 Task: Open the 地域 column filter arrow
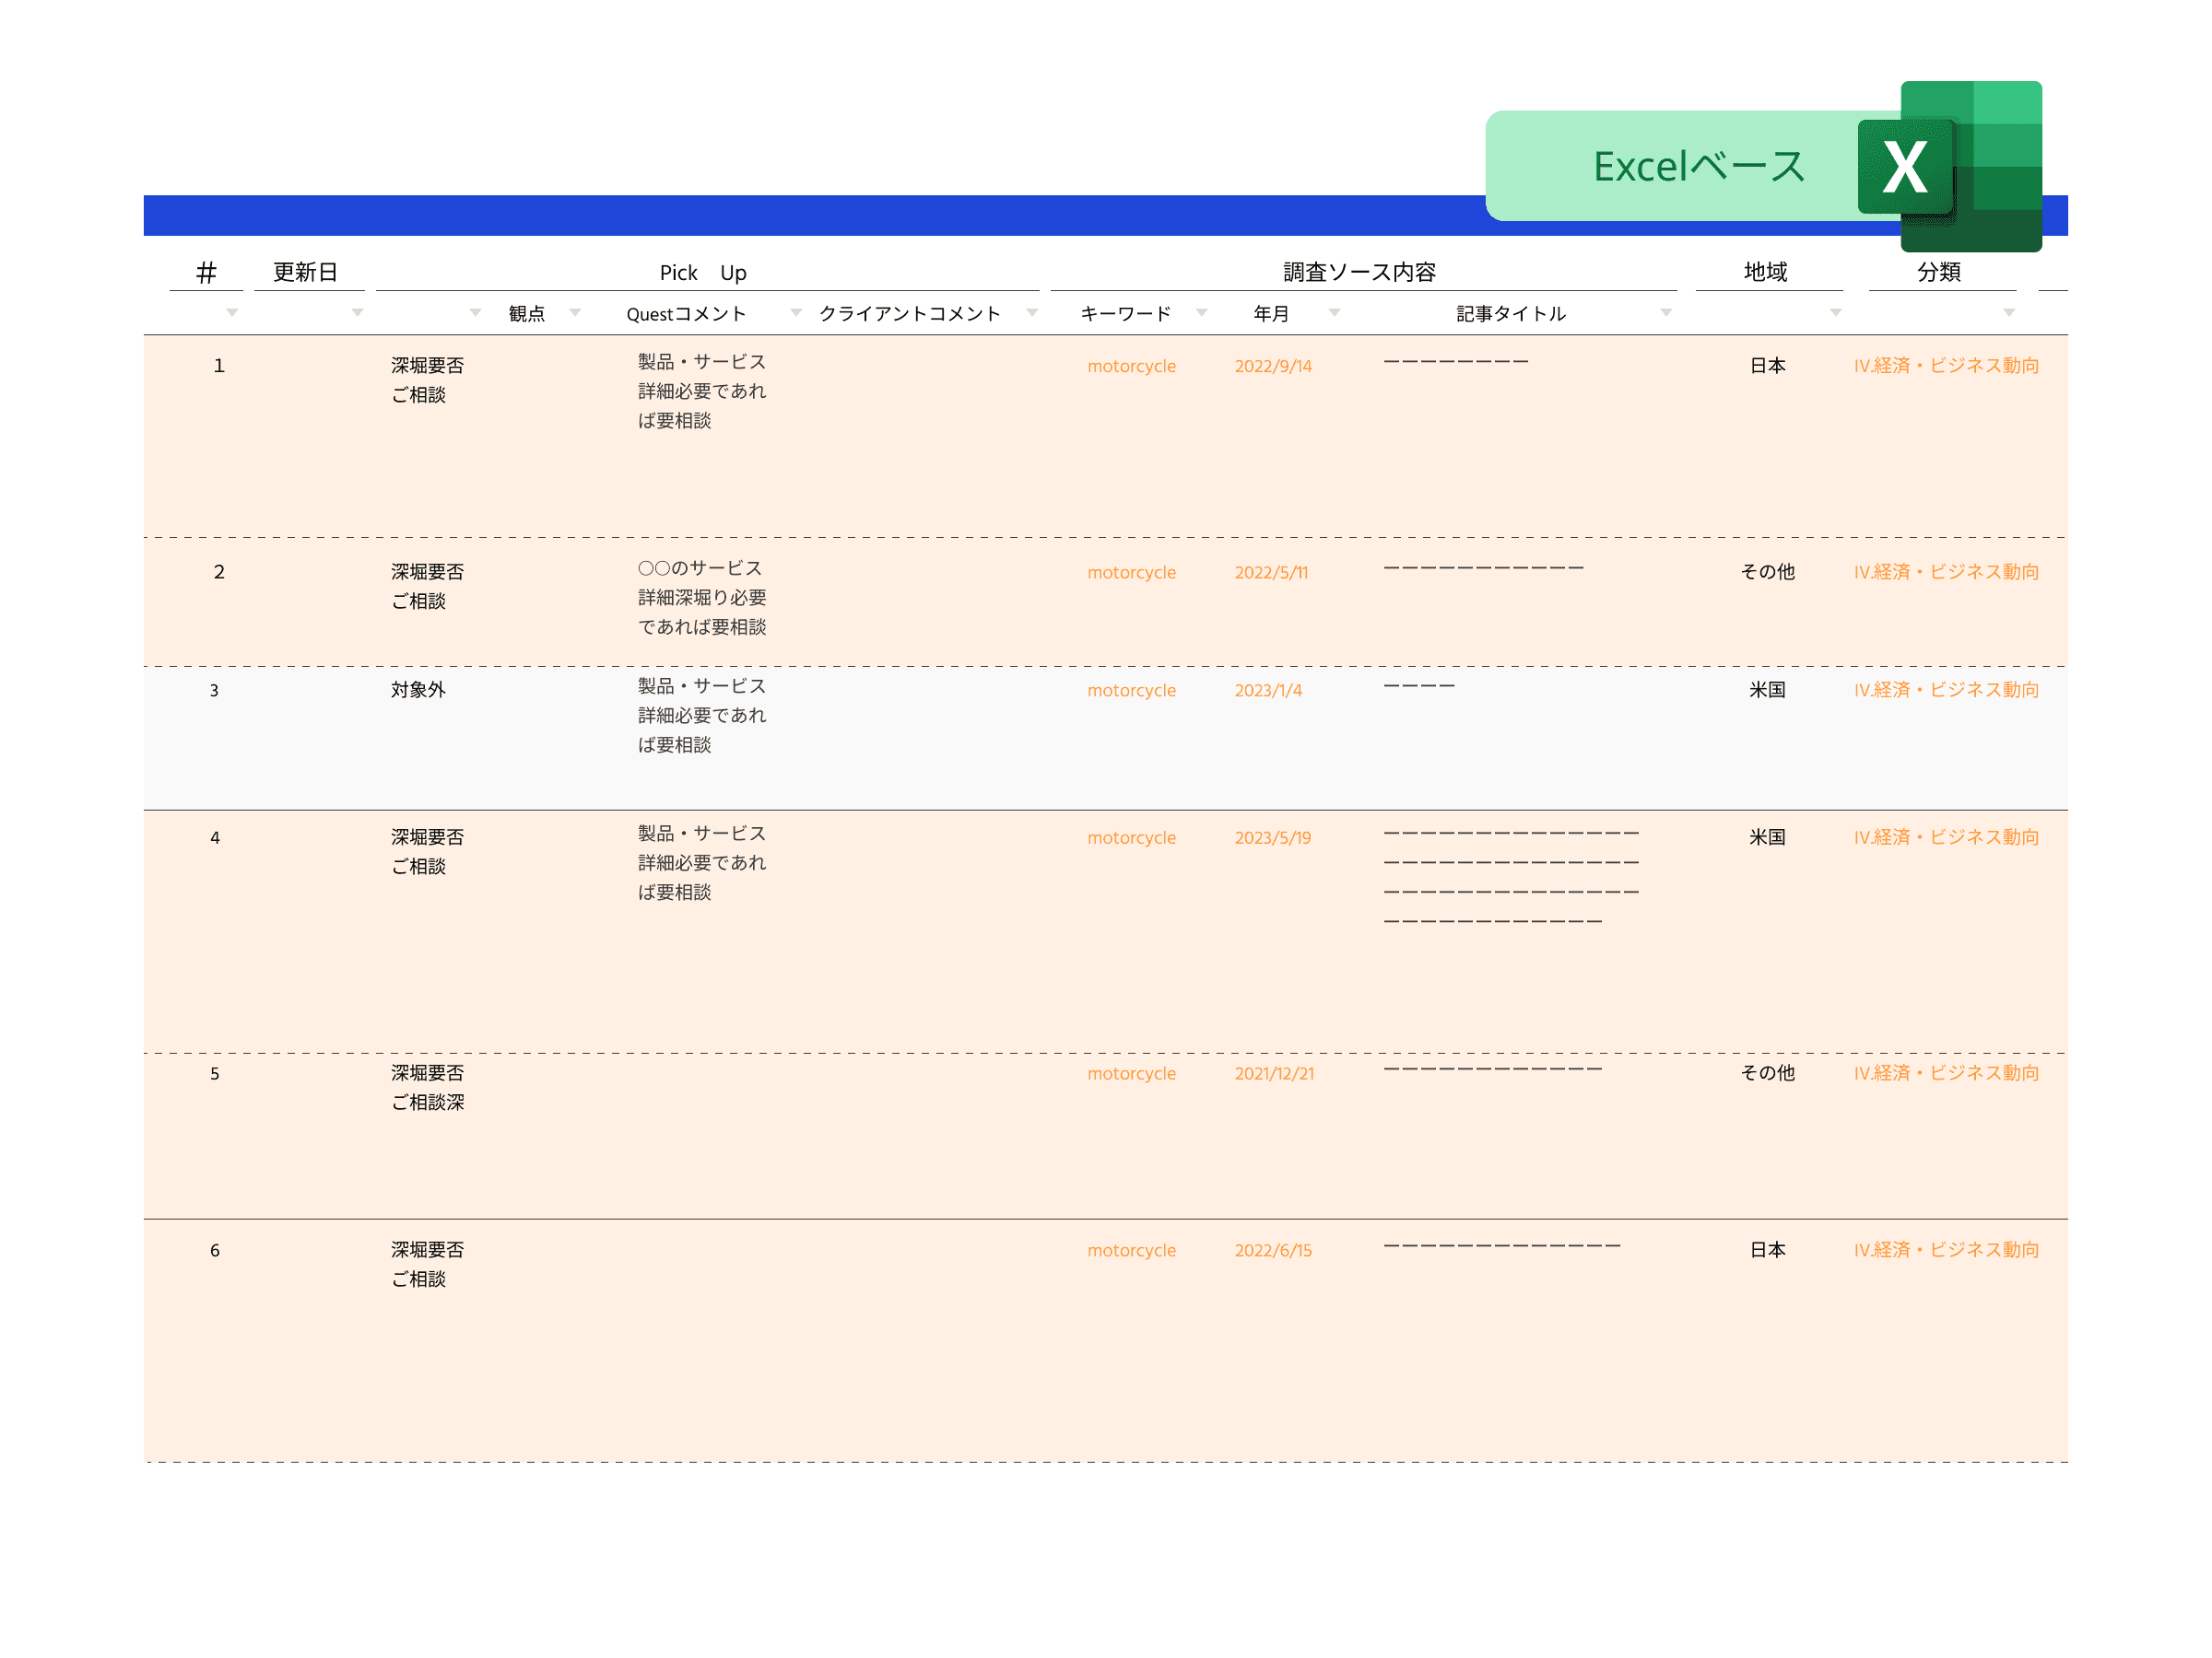[1835, 313]
